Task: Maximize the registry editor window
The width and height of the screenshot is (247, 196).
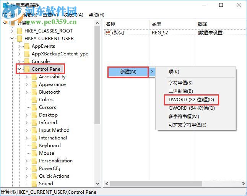Action: (221, 5)
